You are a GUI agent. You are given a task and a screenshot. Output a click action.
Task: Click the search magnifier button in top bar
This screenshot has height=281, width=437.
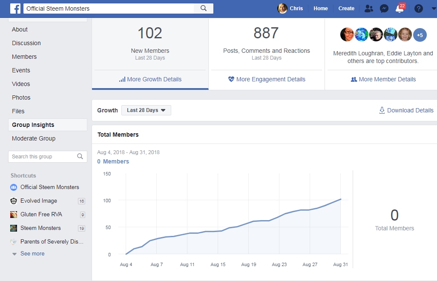204,9
